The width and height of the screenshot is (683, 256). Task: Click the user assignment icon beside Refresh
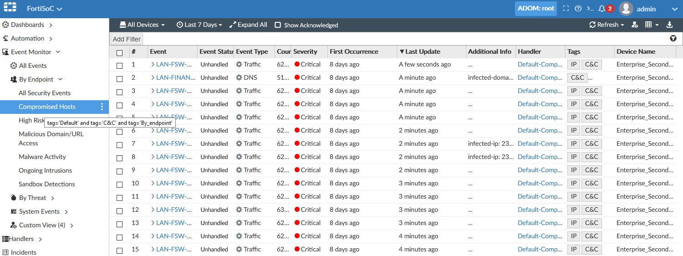[635, 25]
